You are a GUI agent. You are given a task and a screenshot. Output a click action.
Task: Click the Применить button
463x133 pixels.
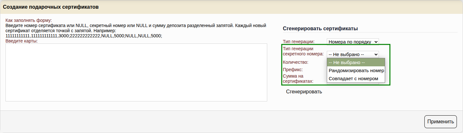[x=440, y=121]
